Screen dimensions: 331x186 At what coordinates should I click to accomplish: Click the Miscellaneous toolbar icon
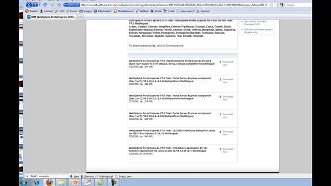tap(115, 11)
